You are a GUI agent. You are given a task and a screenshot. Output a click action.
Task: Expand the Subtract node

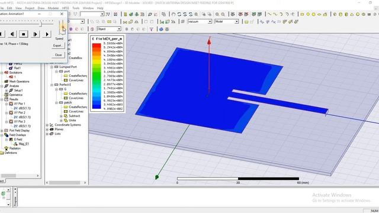61,116
